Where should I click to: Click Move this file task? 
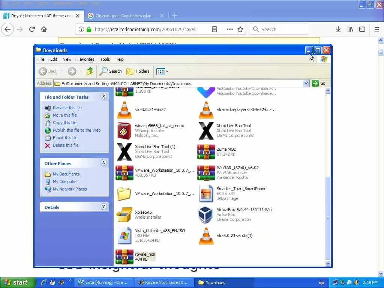pyautogui.click(x=64, y=115)
